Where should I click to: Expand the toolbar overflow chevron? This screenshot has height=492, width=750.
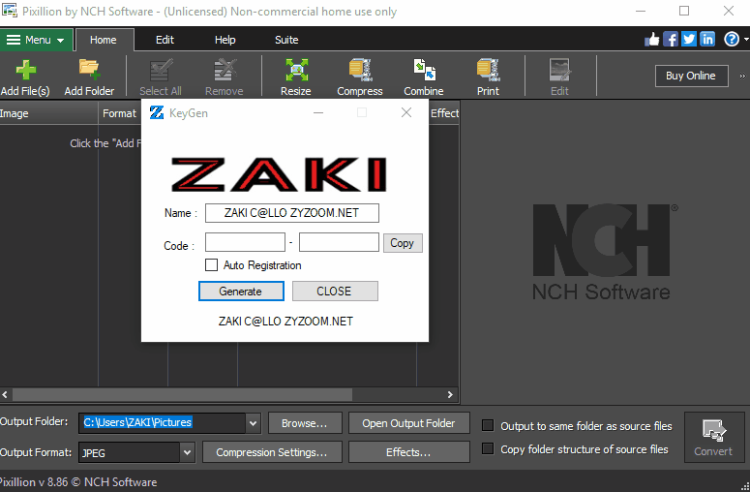click(x=742, y=76)
